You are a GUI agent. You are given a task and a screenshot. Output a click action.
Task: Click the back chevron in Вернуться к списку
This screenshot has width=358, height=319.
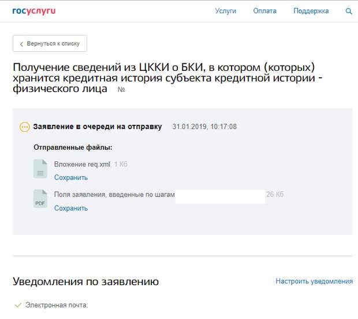click(21, 44)
